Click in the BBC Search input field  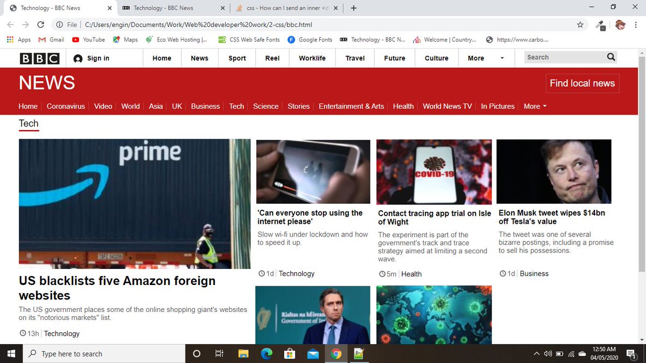tap(565, 57)
